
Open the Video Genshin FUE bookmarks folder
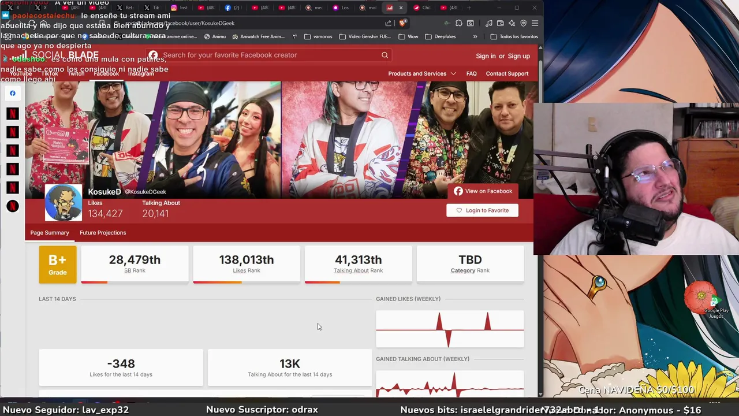(x=365, y=36)
